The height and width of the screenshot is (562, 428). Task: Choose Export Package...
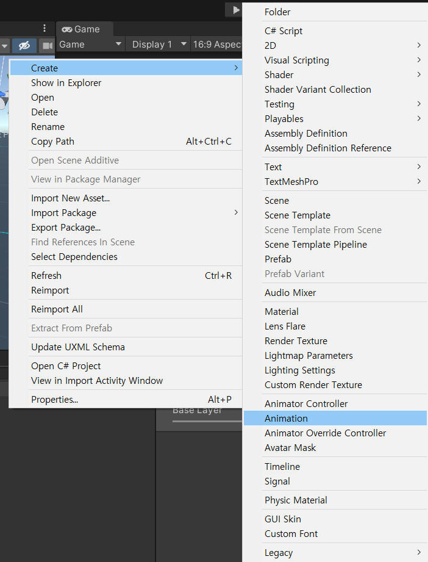[x=126, y=228]
